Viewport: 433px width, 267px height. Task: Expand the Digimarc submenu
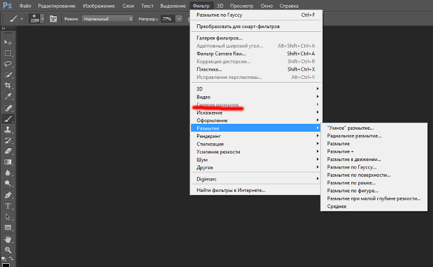click(256, 179)
